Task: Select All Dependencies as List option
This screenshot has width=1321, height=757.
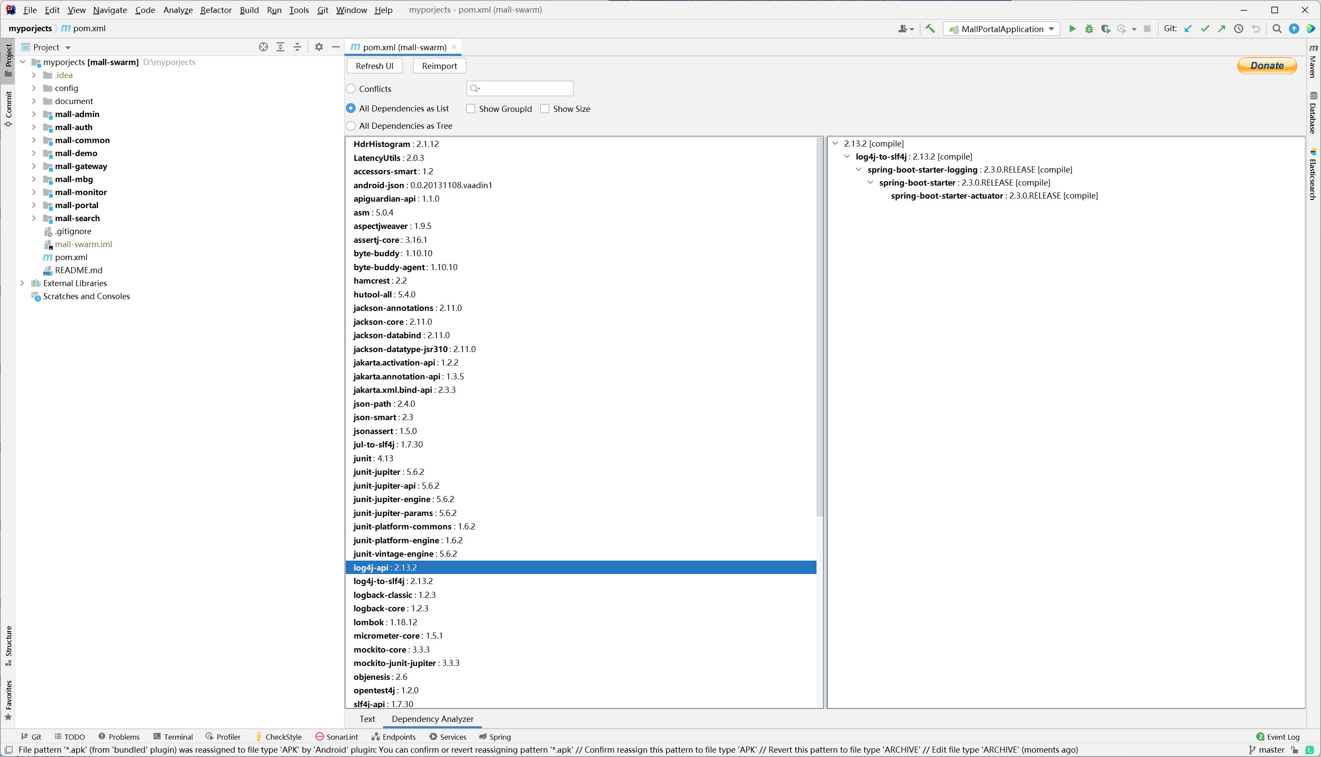Action: click(351, 108)
